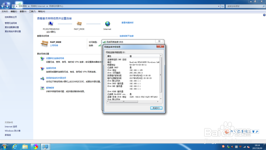Screen dimensions: 266x150
Task: Click the PC201709181533 computer icon
Action: tap(51, 24)
